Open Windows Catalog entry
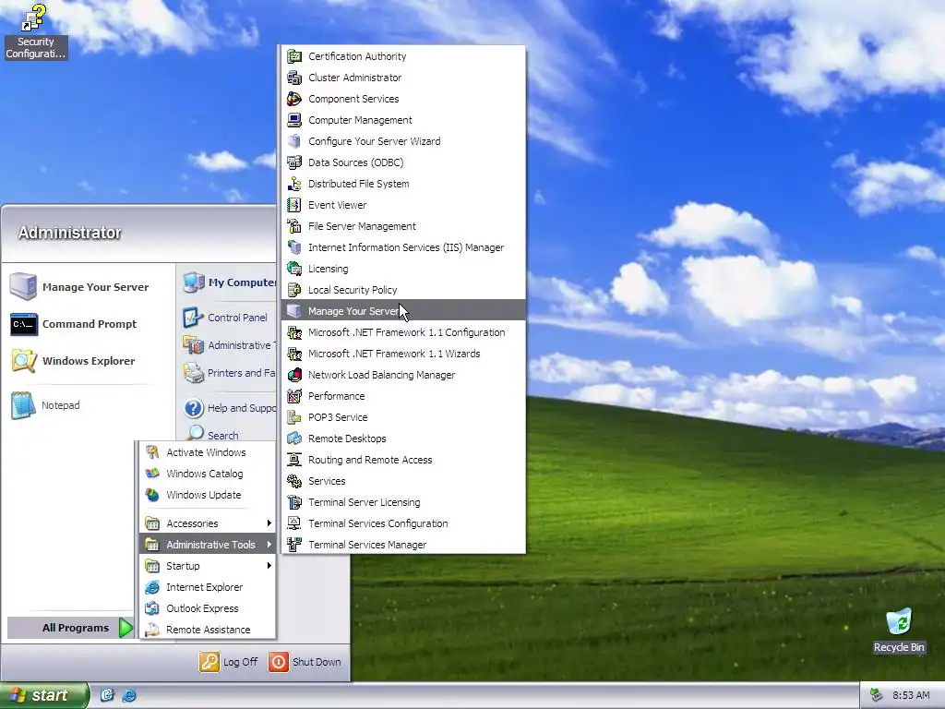This screenshot has height=709, width=945. pos(208,474)
